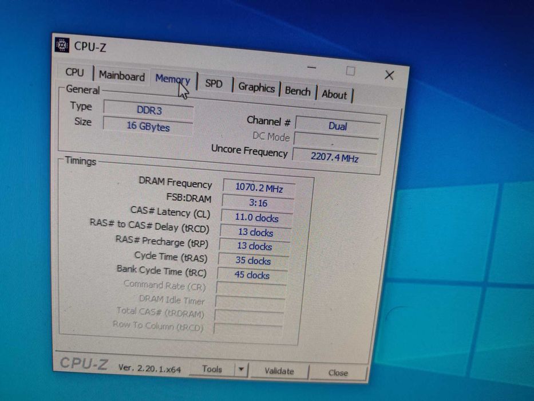The width and height of the screenshot is (534, 401).
Task: Click the DRAM Frequency label
Action: tap(175, 182)
